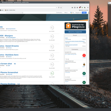This screenshot has width=111, height=111.
Task: Click 5.0 rating circle for Sweet Dreams
Action: (52, 47)
